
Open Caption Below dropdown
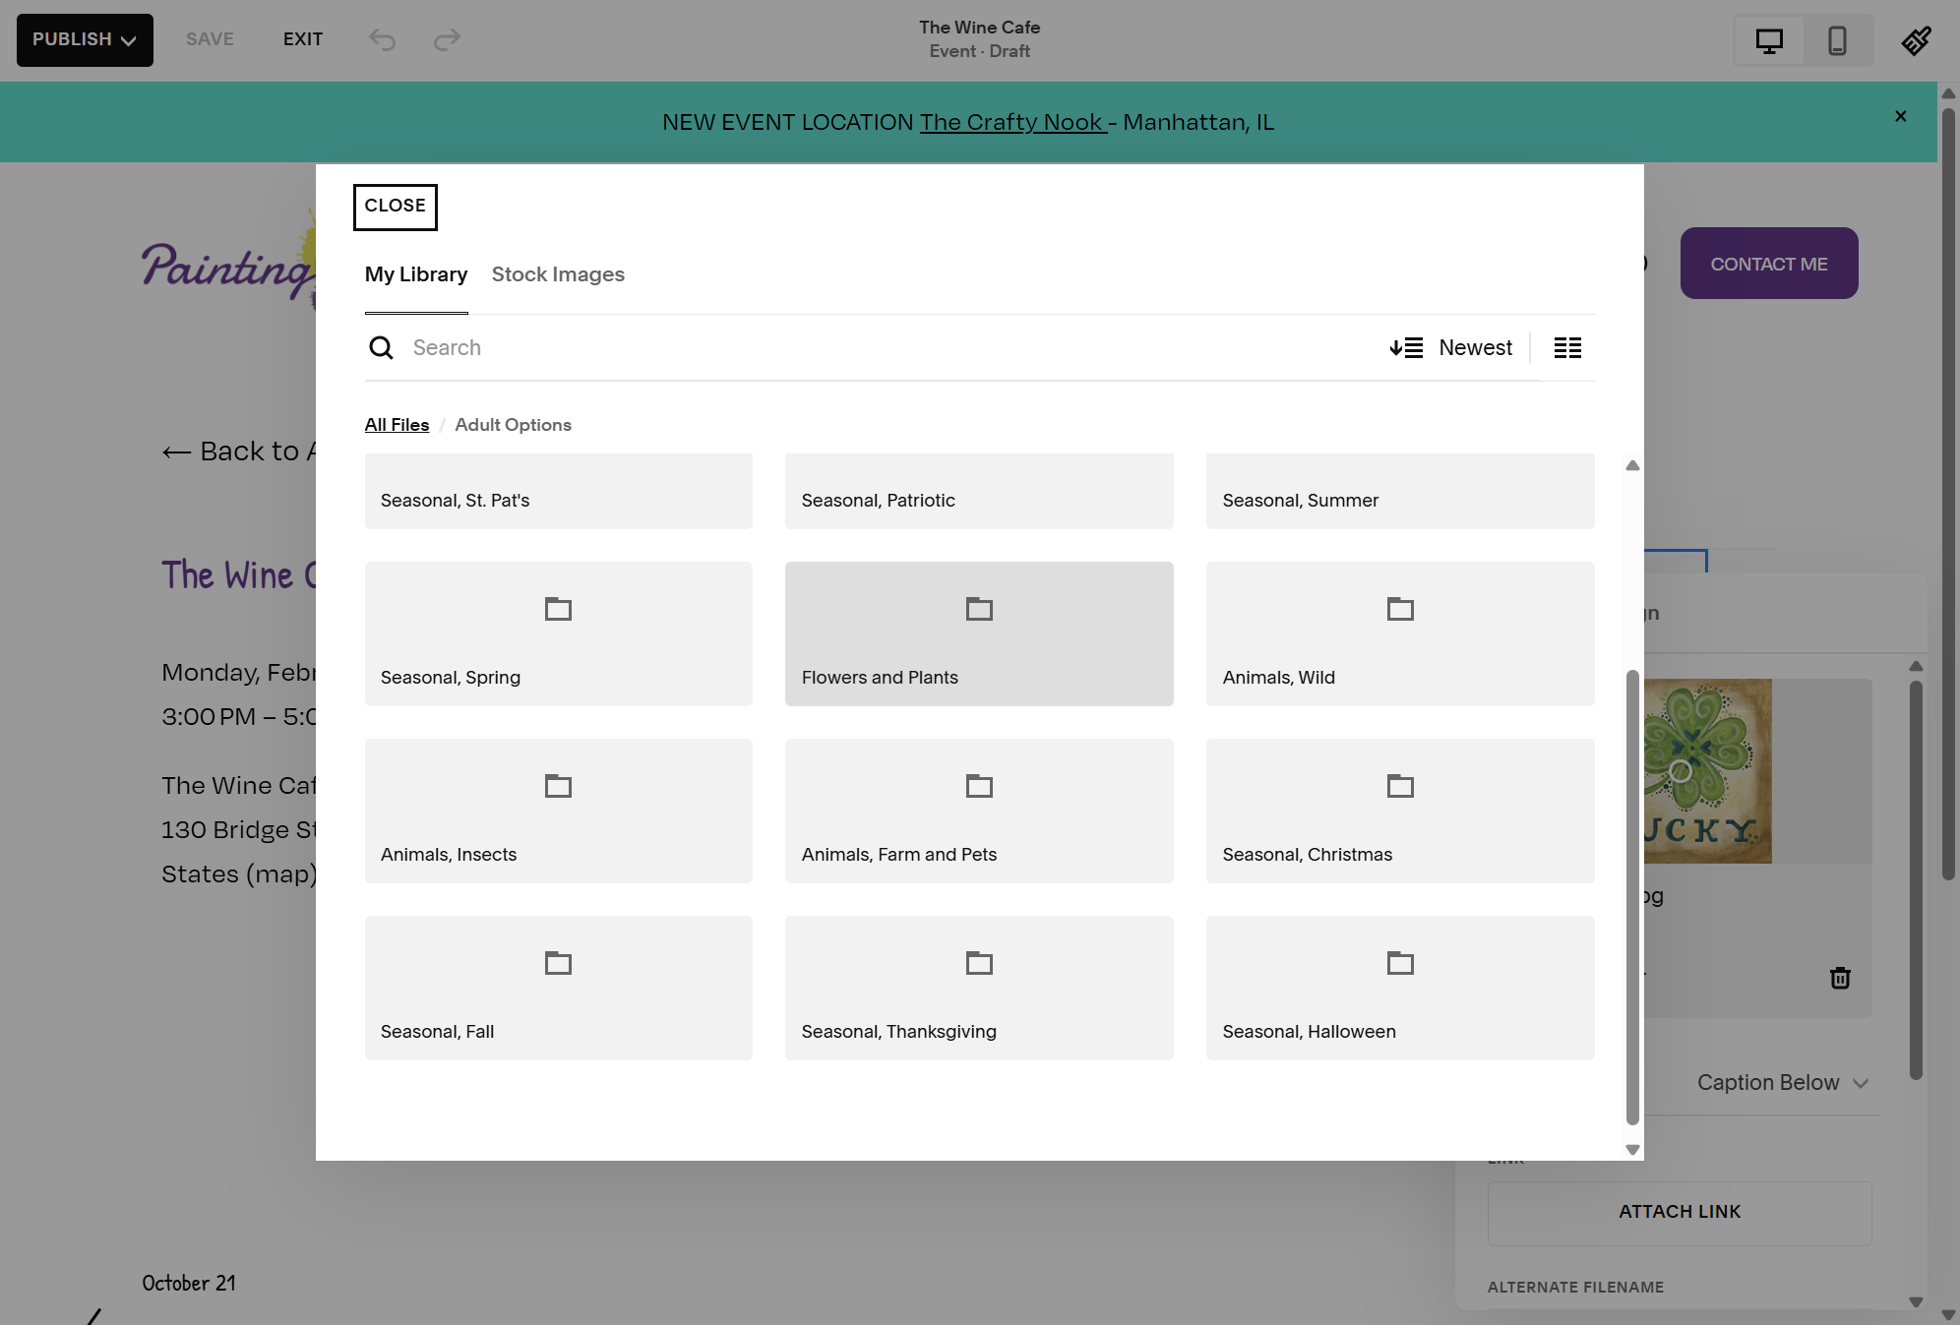(1782, 1082)
